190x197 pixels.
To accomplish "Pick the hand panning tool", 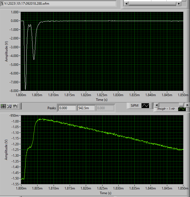I will (x=15, y=106).
